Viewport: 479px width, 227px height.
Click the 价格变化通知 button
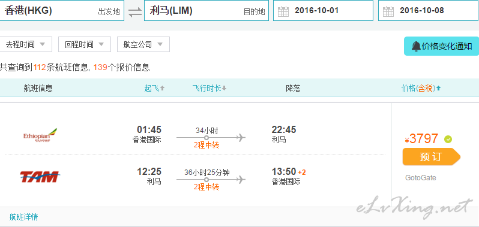[x=441, y=46]
